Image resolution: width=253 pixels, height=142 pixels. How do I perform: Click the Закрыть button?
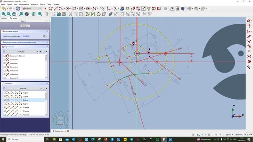[x=25, y=26]
